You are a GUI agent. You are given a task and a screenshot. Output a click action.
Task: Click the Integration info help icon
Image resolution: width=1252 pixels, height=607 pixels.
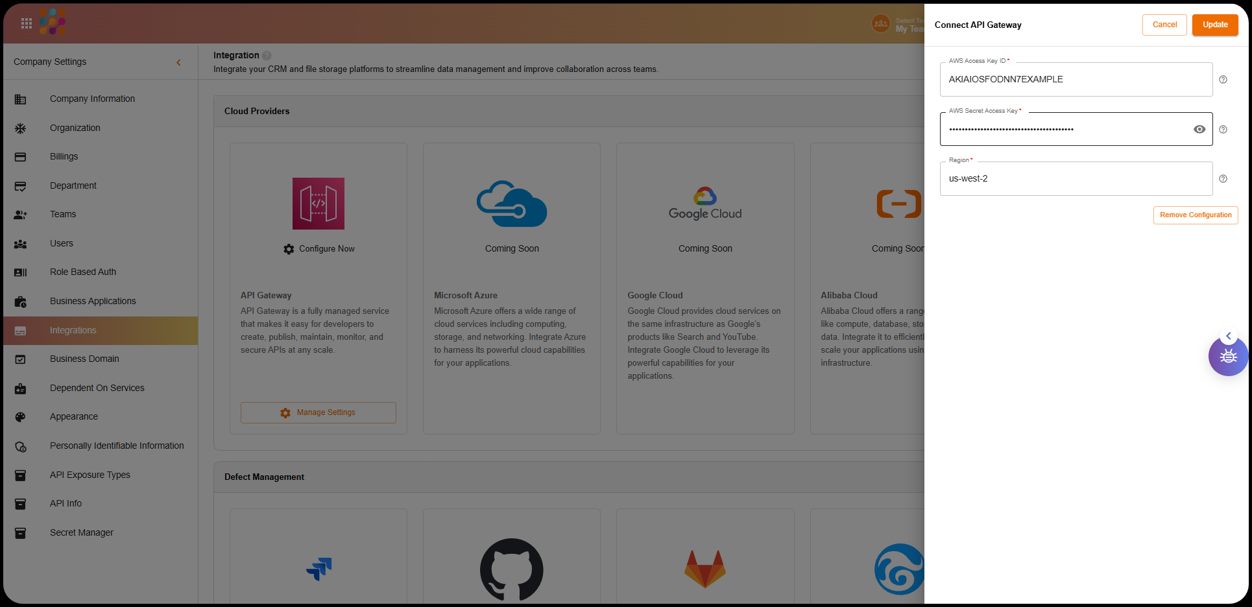(267, 56)
